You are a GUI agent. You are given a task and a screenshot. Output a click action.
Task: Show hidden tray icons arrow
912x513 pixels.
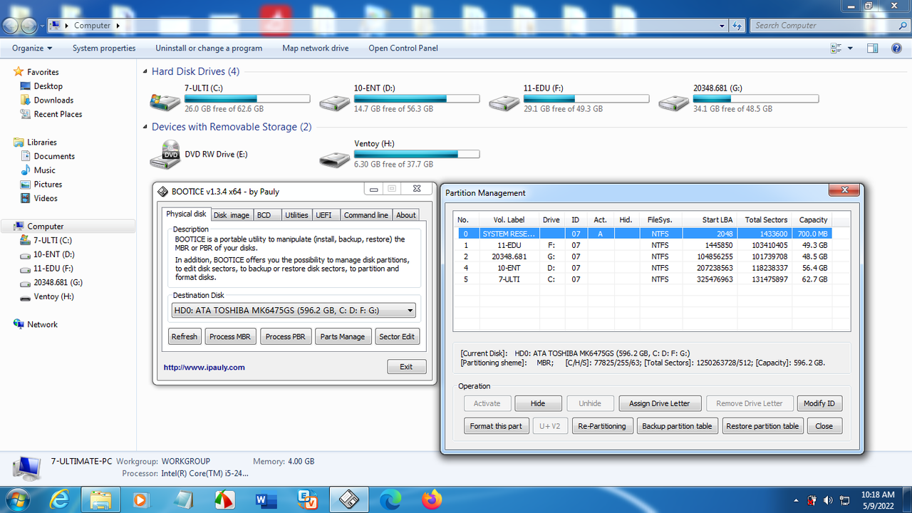click(796, 500)
